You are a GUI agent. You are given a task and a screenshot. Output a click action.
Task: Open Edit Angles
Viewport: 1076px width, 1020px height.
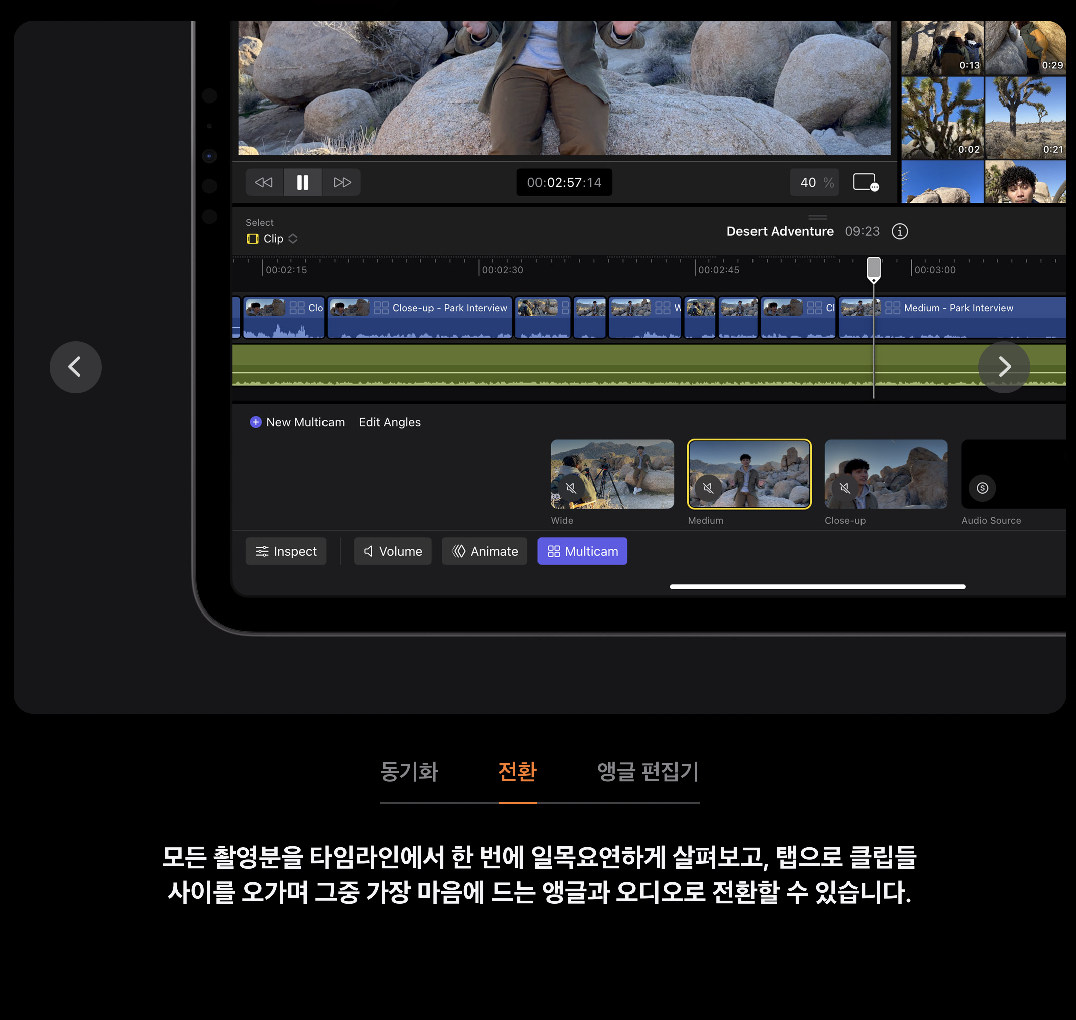390,422
